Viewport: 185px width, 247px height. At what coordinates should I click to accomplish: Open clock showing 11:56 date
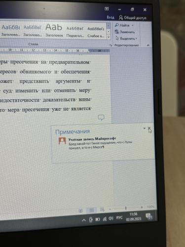tap(134, 216)
